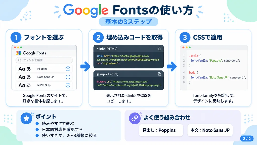
Task: Copy the <link> (HTML) code snippet
Action: pyautogui.click(x=159, y=49)
